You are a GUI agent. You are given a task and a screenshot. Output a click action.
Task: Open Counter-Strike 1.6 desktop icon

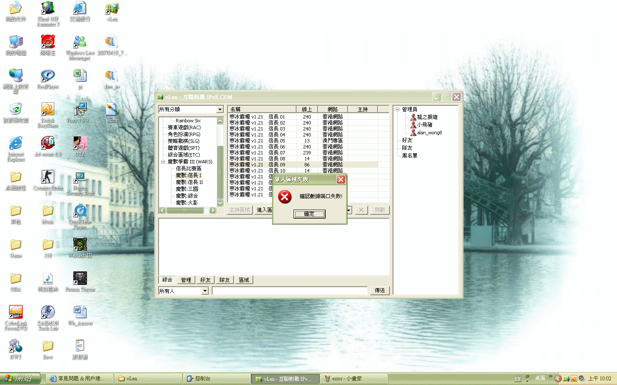pyautogui.click(x=48, y=177)
